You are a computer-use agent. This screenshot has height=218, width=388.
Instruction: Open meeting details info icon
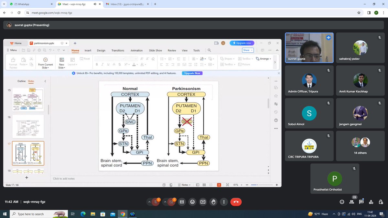[342, 202]
